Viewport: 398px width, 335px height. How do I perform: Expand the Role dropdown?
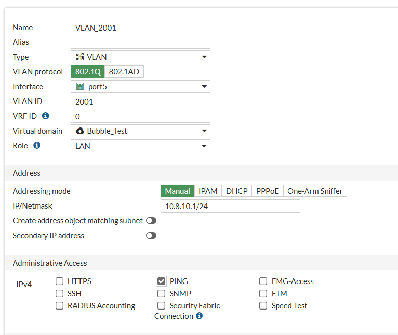[204, 146]
